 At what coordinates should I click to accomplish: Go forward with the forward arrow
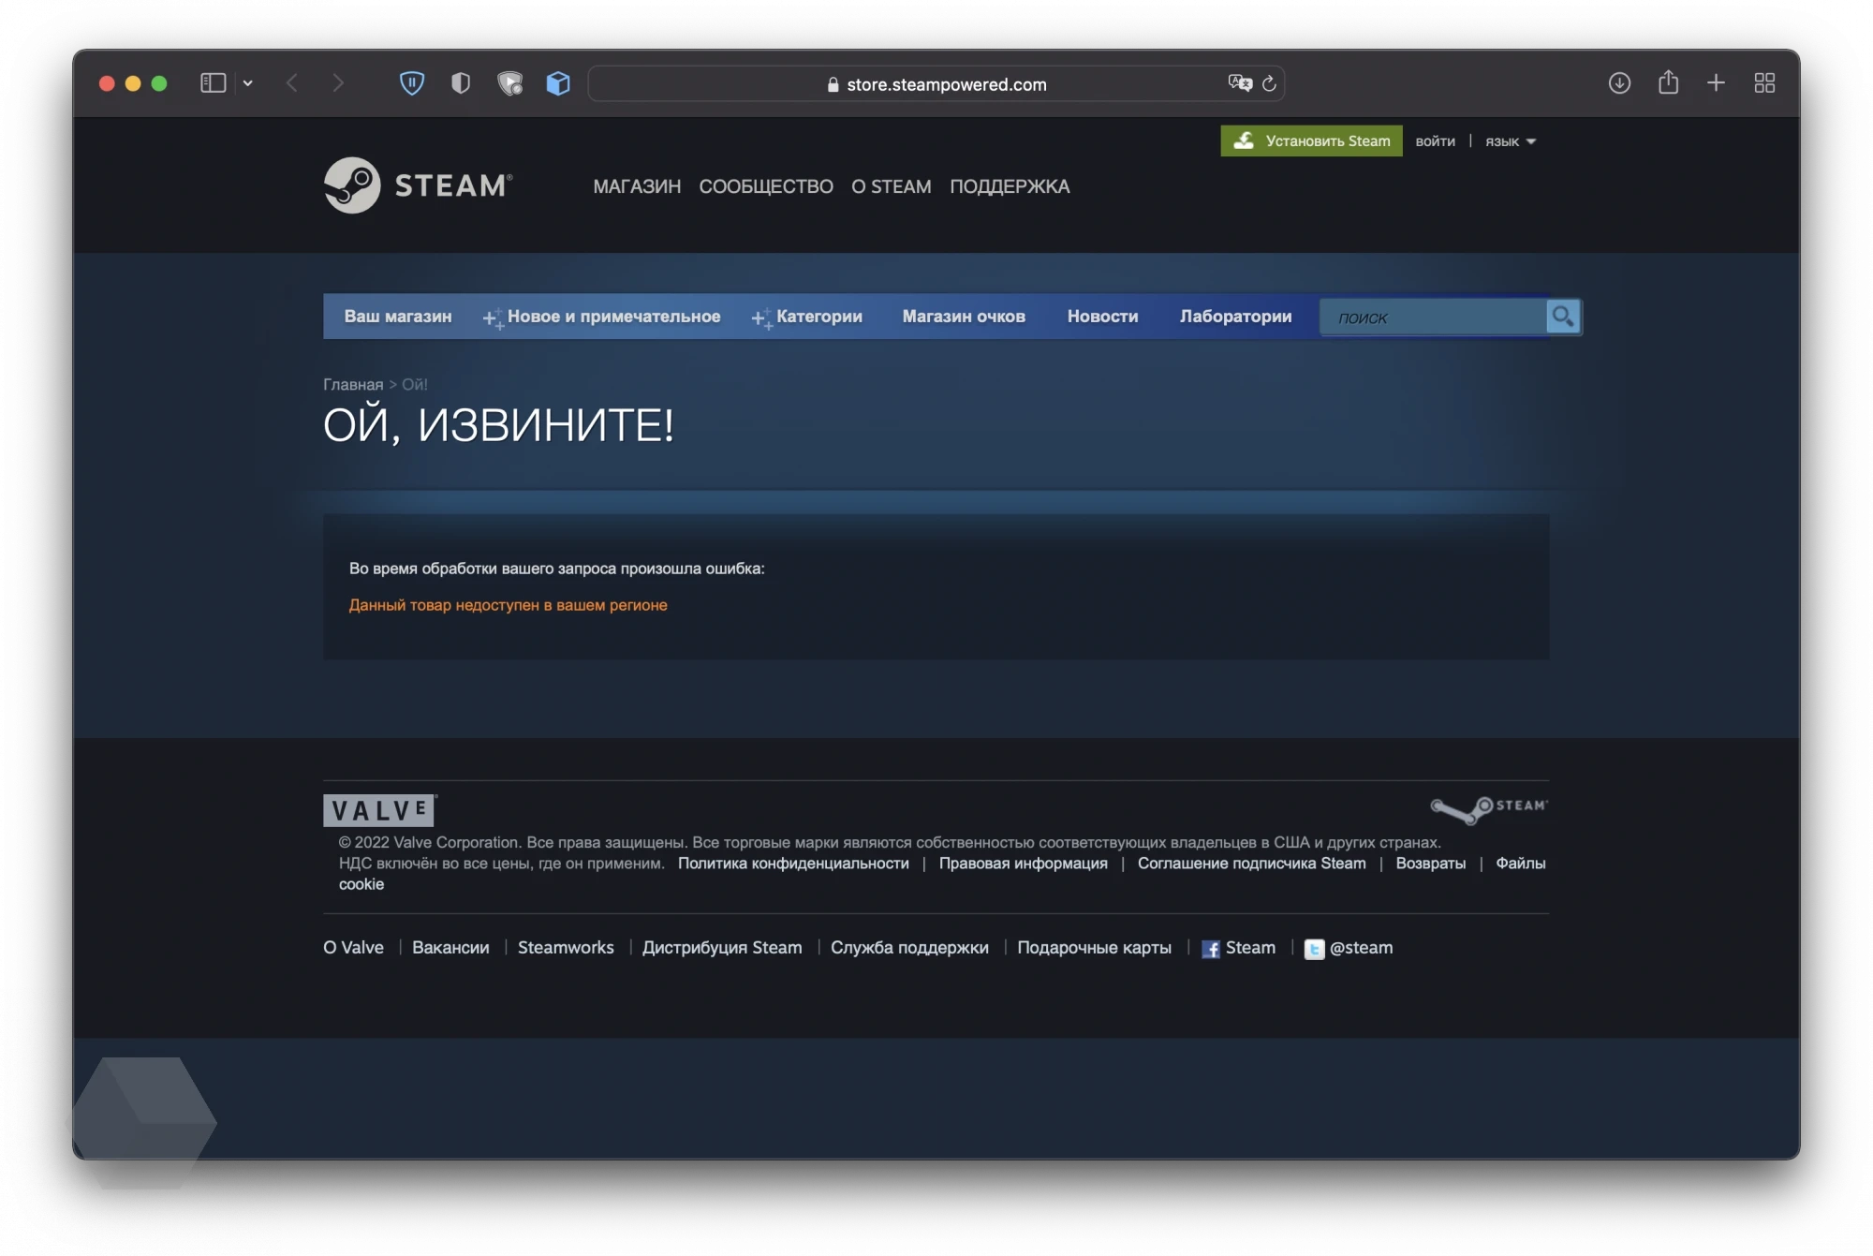338,83
